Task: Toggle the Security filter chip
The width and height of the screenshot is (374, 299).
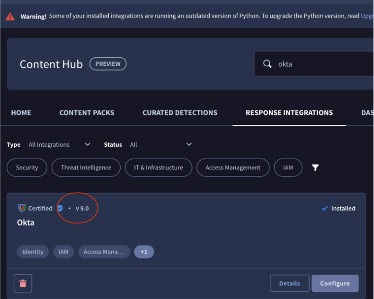Action: tap(27, 167)
